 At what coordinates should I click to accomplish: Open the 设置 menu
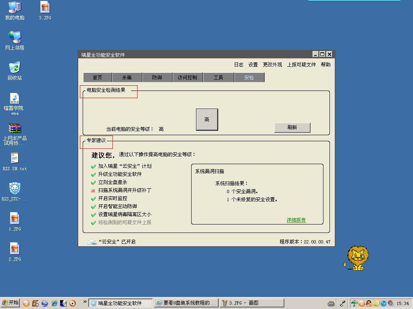(x=253, y=65)
